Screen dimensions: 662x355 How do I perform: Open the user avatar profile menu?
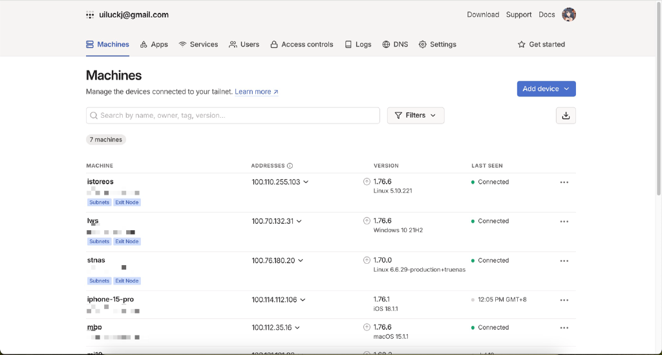[569, 14]
